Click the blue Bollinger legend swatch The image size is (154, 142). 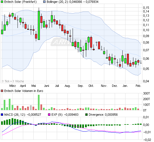pos(44,2)
